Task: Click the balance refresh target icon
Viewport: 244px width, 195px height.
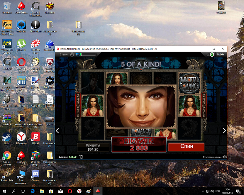Action: [81, 157]
